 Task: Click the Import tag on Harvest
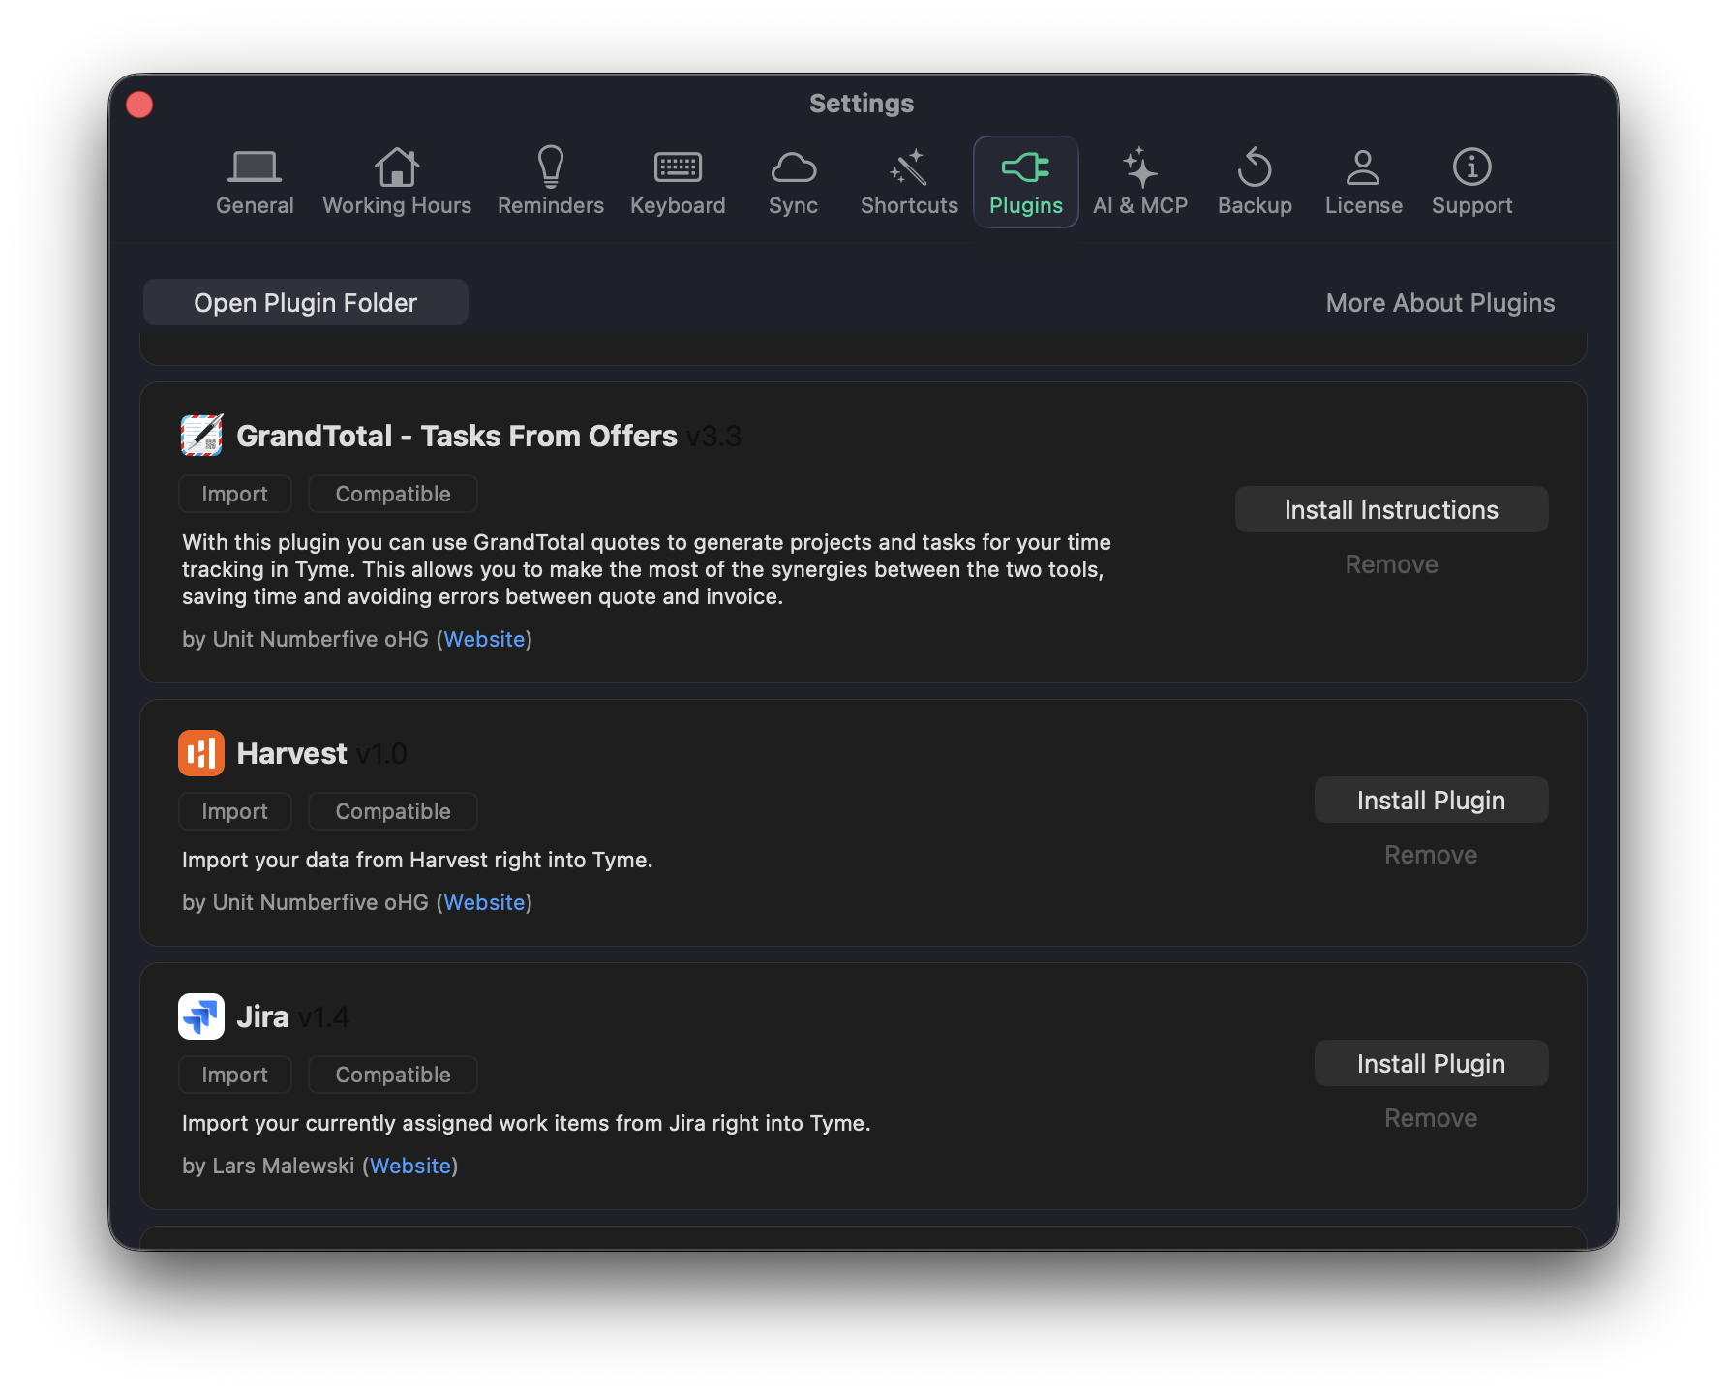tap(235, 811)
